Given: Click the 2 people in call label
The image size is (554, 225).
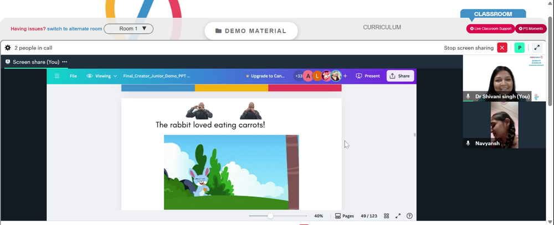Looking at the screenshot, I should click(33, 48).
